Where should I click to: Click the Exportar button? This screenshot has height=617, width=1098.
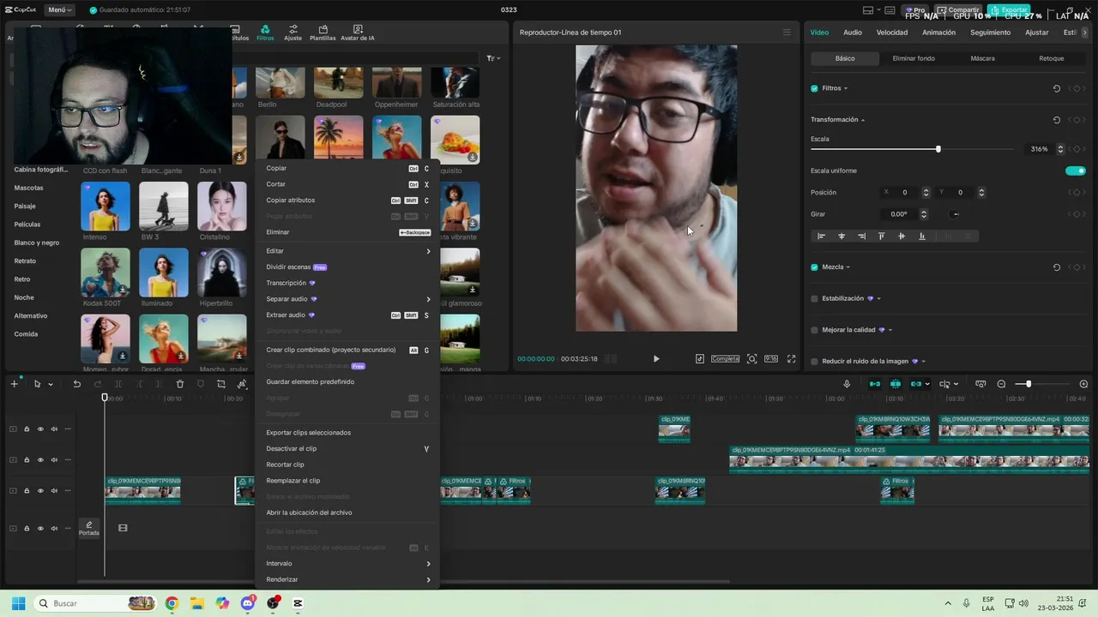click(x=1008, y=10)
